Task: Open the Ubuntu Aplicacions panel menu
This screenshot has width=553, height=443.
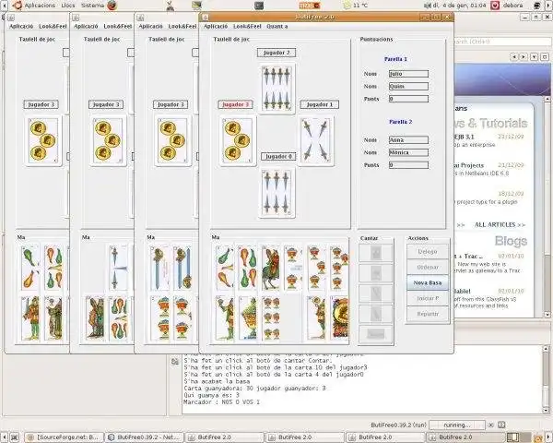Action: pos(39,6)
